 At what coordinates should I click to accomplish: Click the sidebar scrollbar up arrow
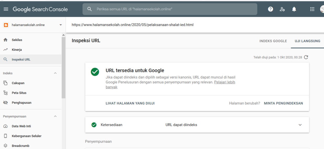tap(63, 35)
